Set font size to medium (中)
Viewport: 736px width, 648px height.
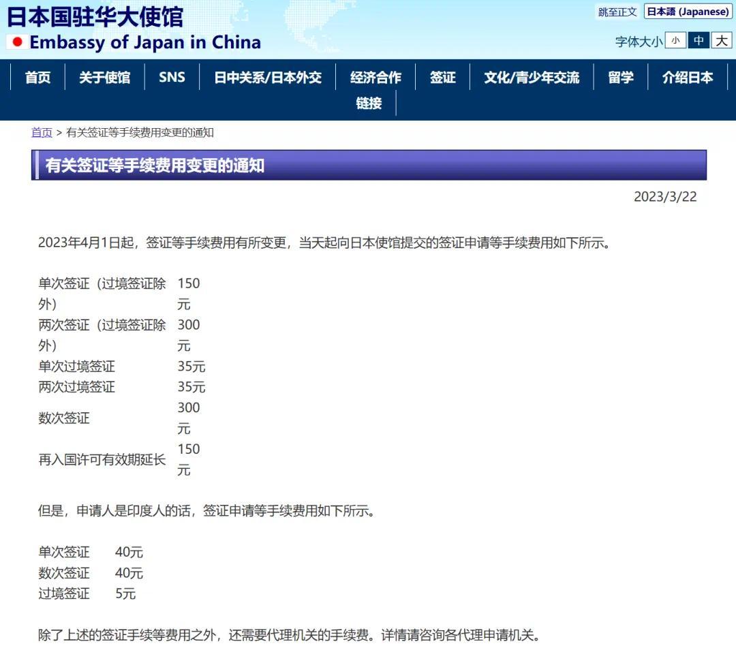tap(699, 41)
